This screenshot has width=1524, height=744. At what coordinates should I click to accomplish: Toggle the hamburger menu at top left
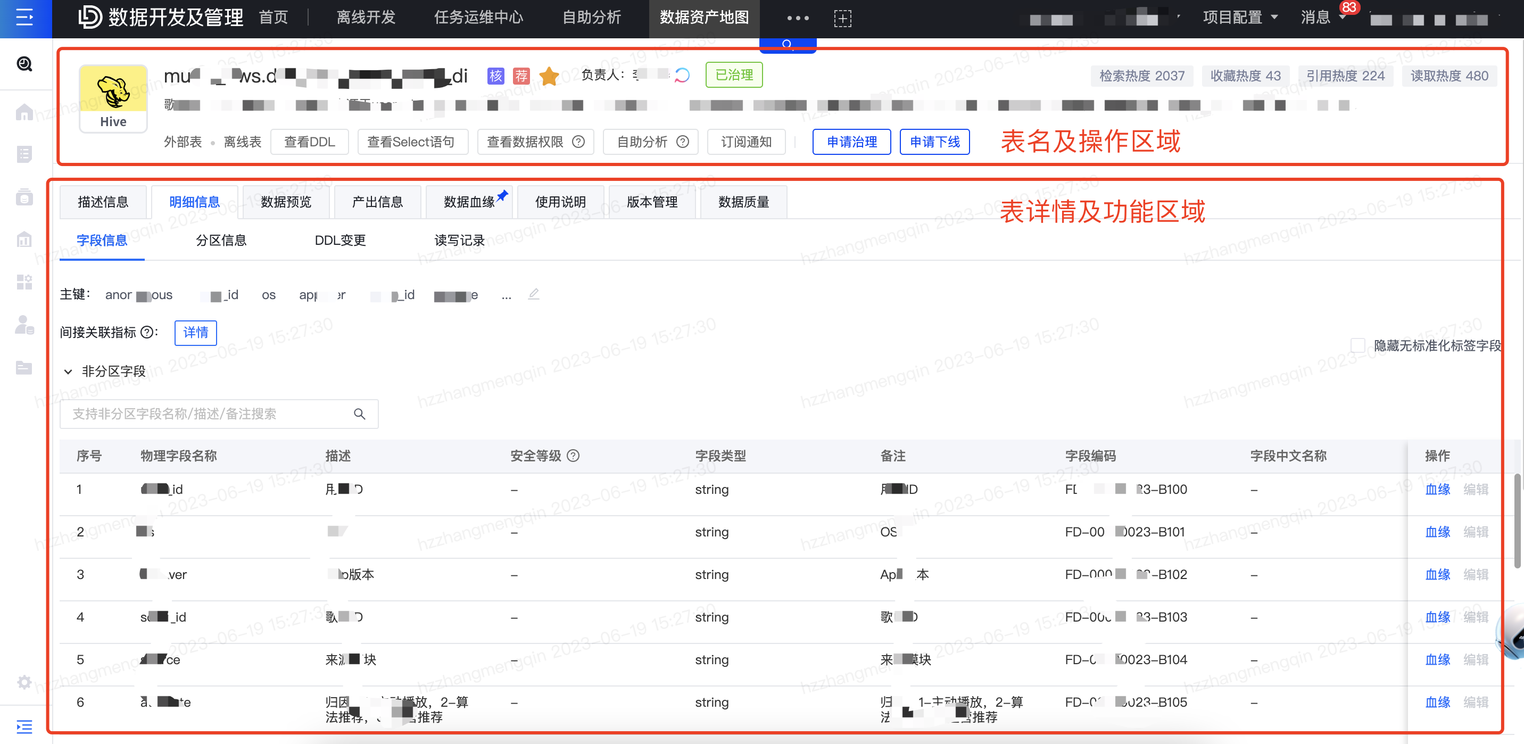[25, 18]
